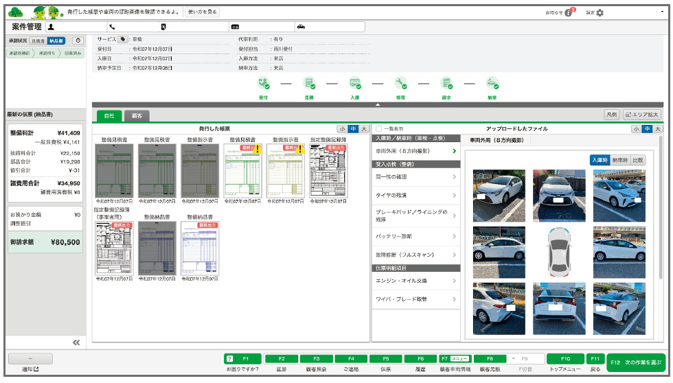Select the 見積書 tab in 承認状況

pyautogui.click(x=38, y=41)
